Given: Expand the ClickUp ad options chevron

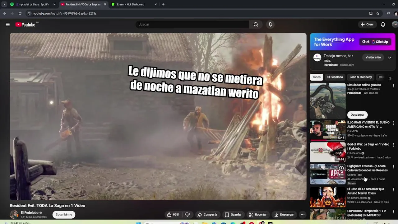Looking at the screenshot, I should pyautogui.click(x=389, y=58).
